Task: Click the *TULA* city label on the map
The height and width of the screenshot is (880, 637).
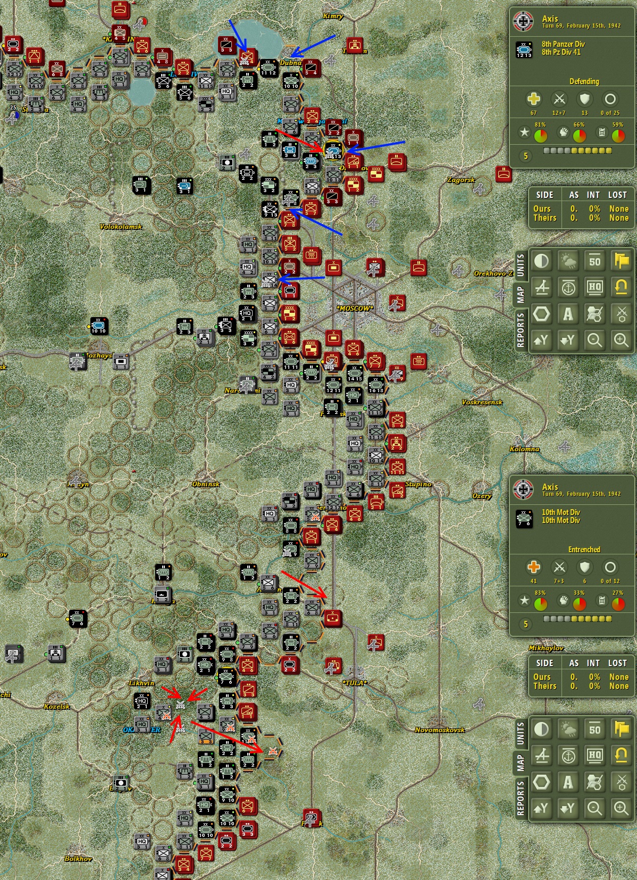Action: click(355, 683)
